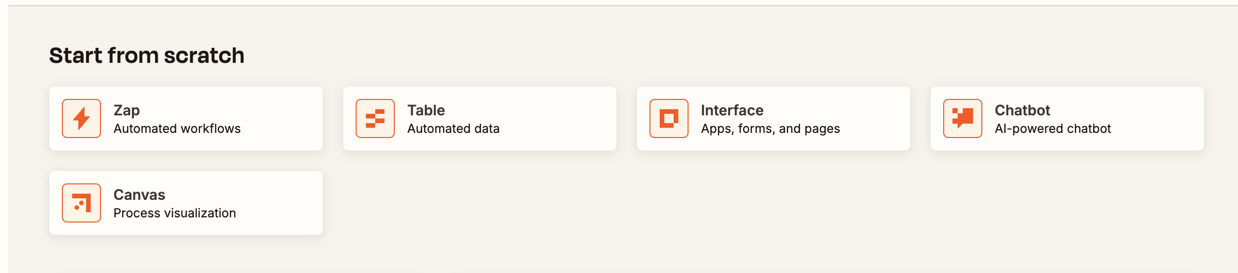
Task: Click the Canvas corner-arrow icon
Action: [x=81, y=203]
